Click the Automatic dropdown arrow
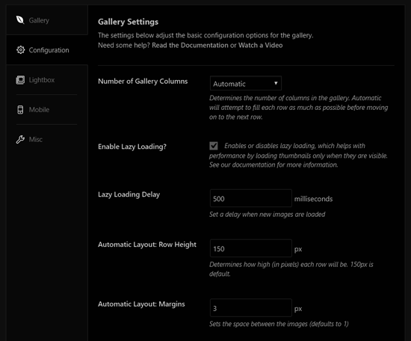 pos(276,83)
